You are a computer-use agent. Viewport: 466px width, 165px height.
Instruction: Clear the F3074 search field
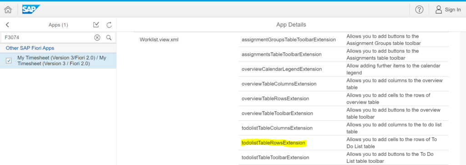coord(97,38)
